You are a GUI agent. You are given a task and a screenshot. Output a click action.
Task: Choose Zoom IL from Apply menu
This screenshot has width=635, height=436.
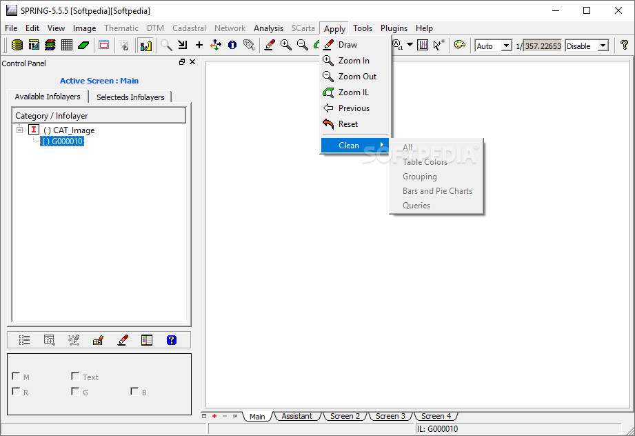coord(355,92)
